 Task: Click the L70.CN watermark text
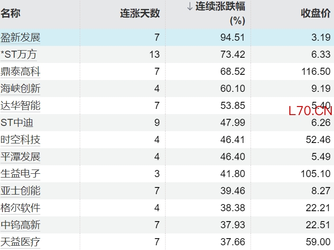click(310, 111)
